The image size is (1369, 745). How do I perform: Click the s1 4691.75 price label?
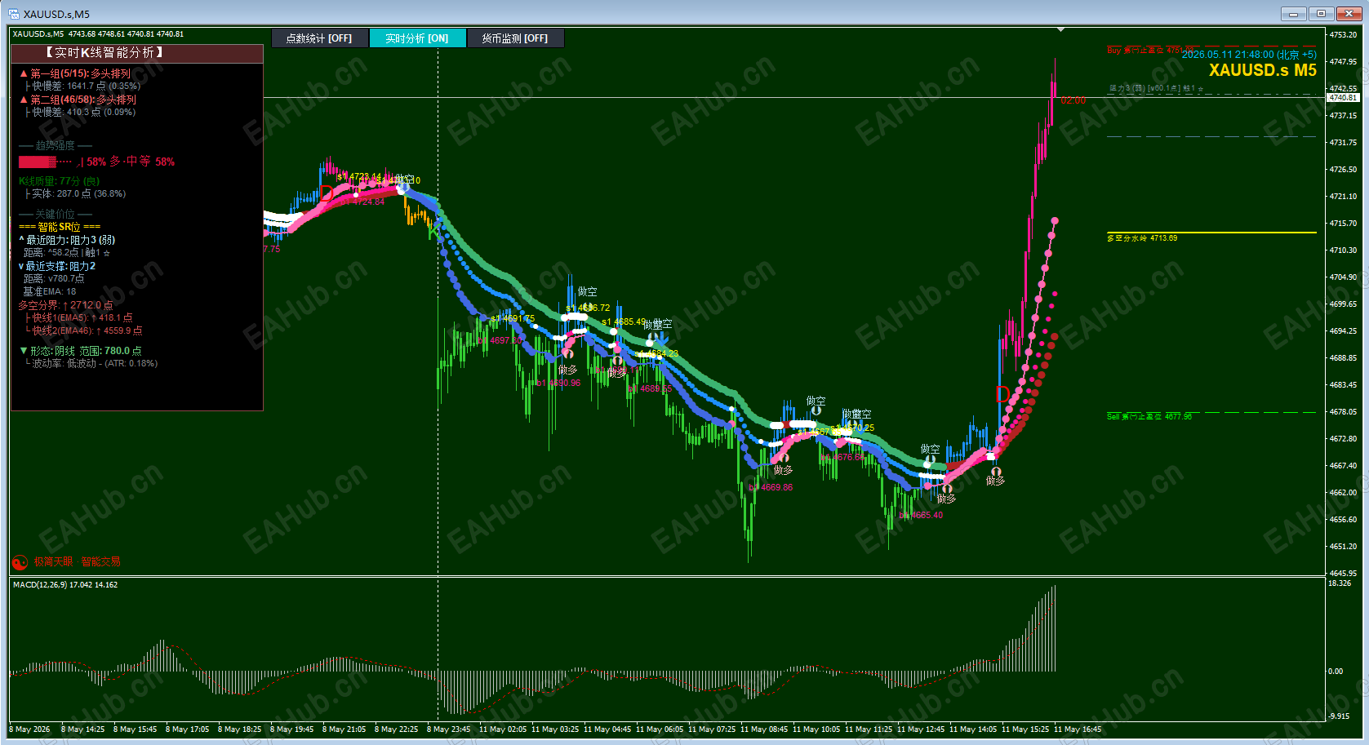(513, 318)
